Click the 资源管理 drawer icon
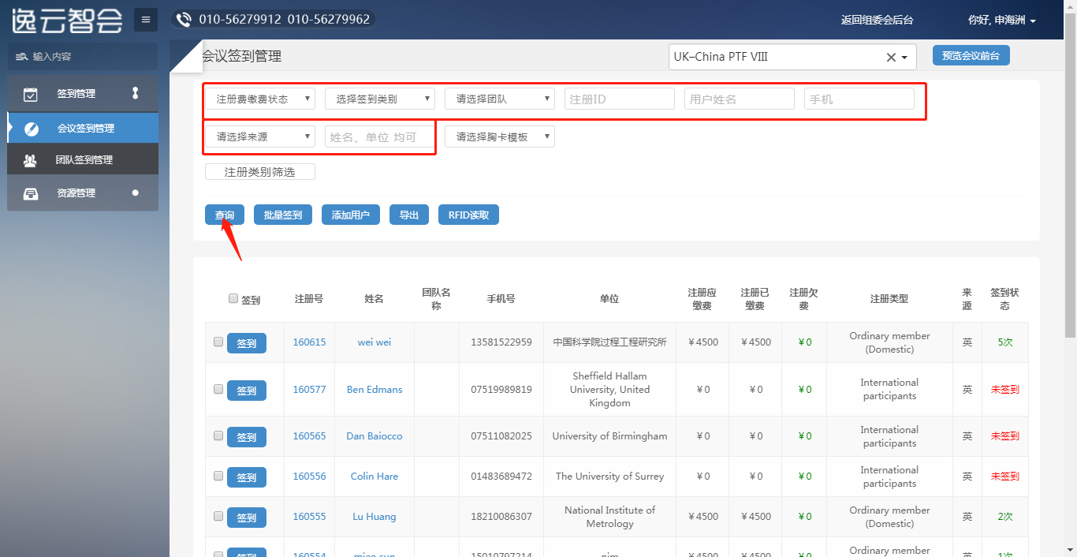 pos(31,193)
